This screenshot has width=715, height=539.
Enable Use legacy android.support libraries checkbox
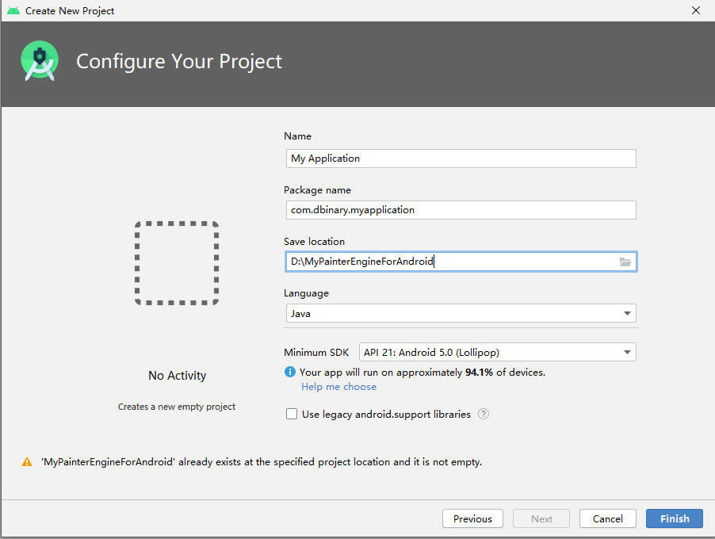292,414
